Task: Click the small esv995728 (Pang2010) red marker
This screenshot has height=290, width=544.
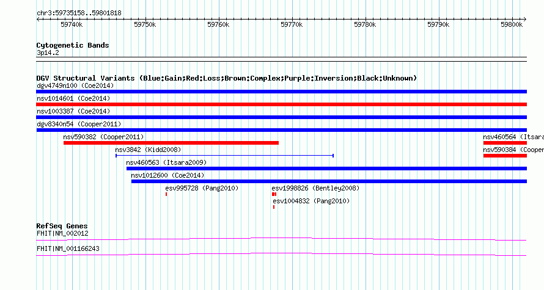Action: pos(166,194)
